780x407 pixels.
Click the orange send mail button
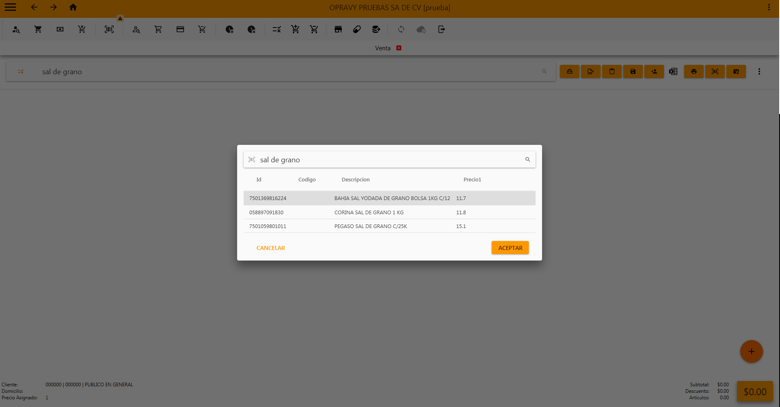point(736,71)
